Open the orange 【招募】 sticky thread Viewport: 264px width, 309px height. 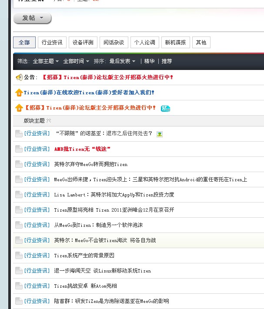(x=90, y=108)
